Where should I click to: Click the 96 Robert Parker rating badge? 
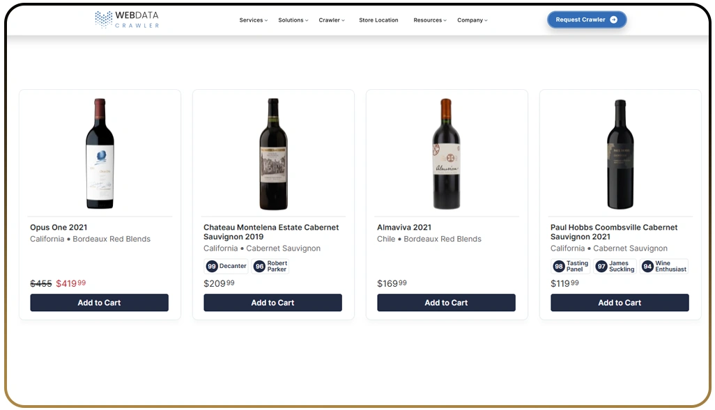click(x=270, y=266)
